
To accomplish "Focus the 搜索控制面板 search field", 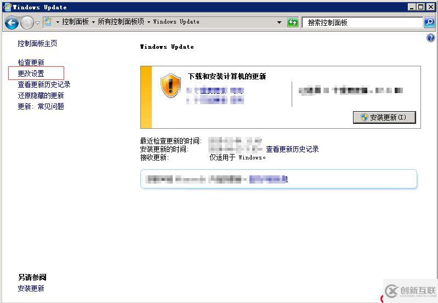I will click(x=362, y=22).
